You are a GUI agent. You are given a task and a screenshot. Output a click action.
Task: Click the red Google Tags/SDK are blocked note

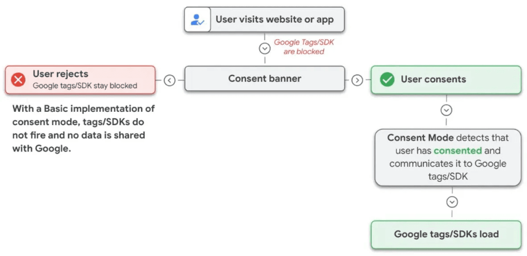coord(304,47)
